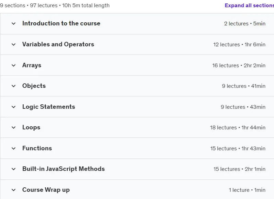Expand Variables and Operators chevron arrow

13,45
